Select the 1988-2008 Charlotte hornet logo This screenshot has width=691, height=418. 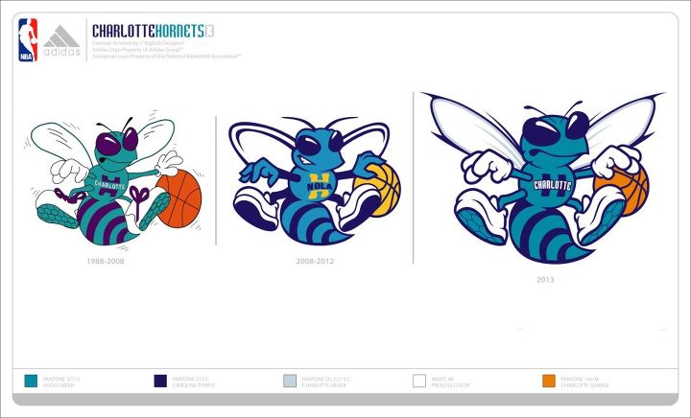point(114,179)
